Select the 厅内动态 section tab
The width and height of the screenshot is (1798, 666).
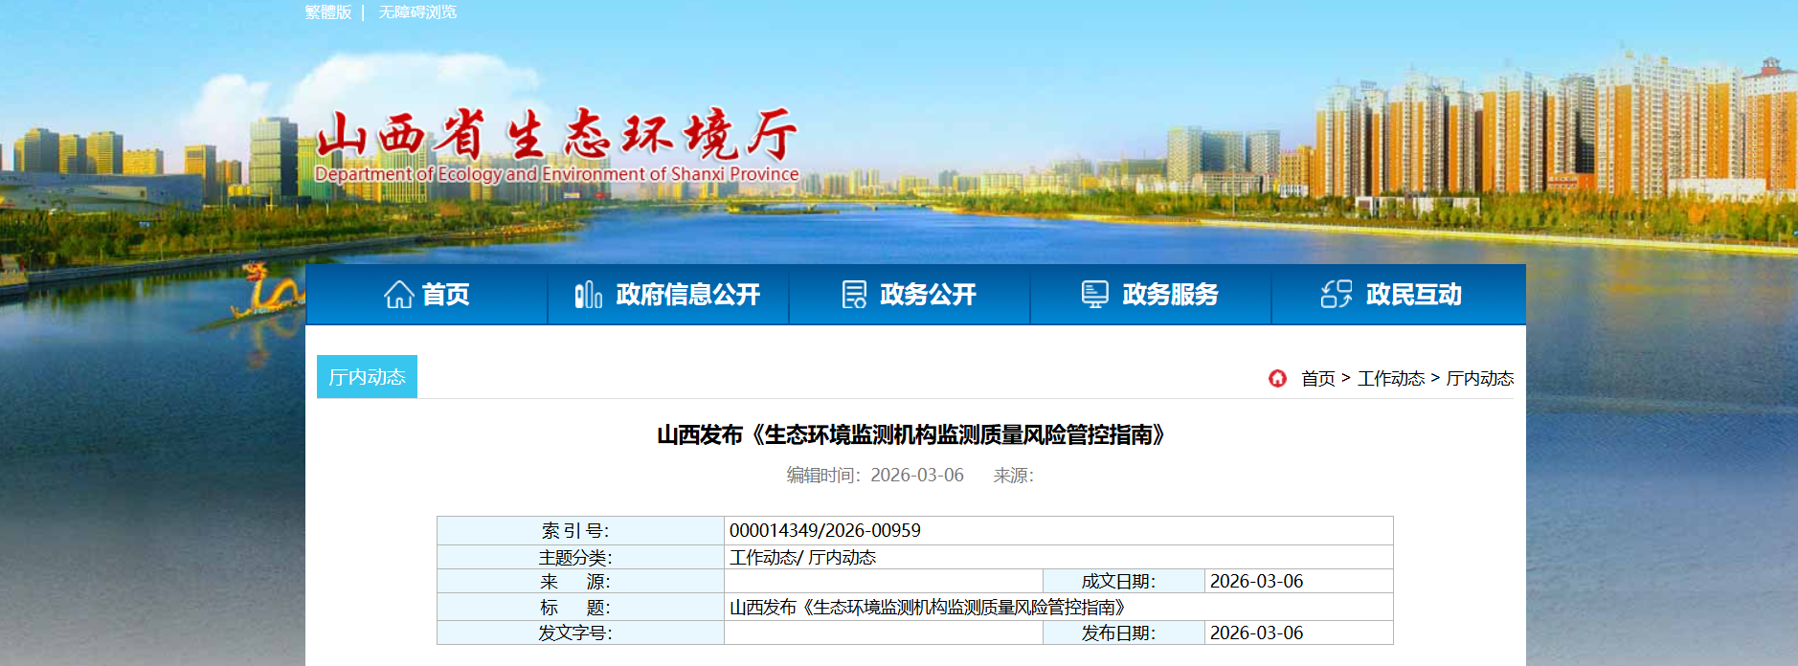[x=367, y=377]
